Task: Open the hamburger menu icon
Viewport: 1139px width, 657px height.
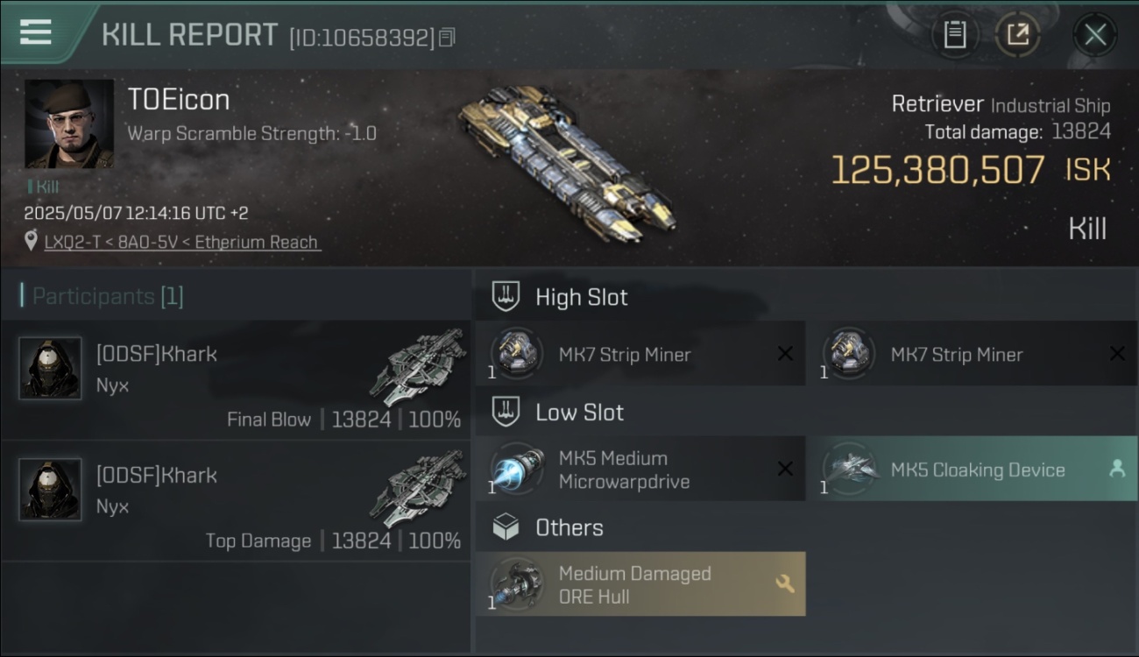Action: tap(35, 32)
